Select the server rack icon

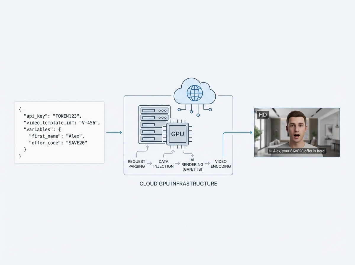(154, 124)
